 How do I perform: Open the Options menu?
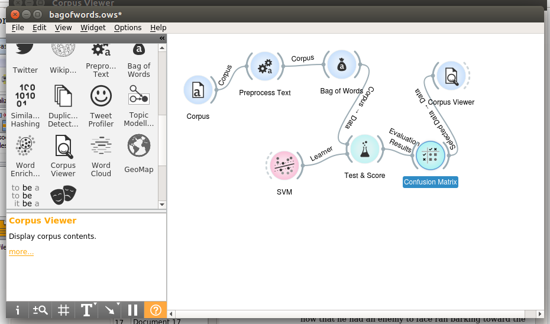[x=128, y=27]
